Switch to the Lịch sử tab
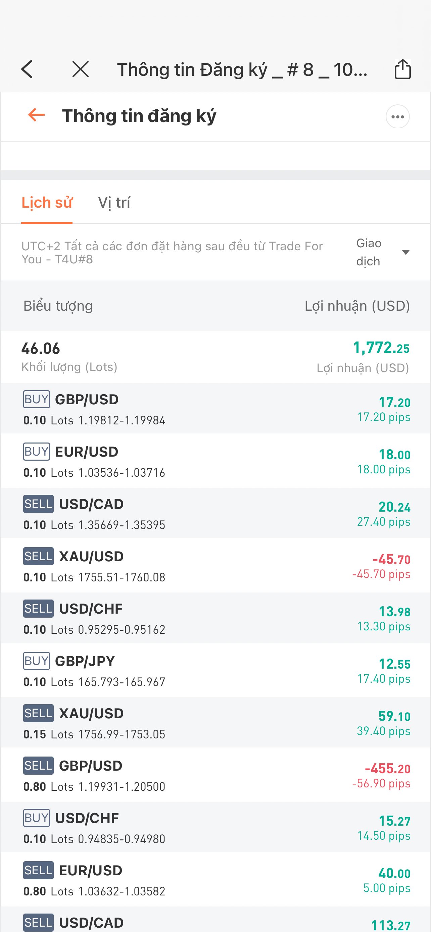This screenshot has height=932, width=431. [x=47, y=203]
